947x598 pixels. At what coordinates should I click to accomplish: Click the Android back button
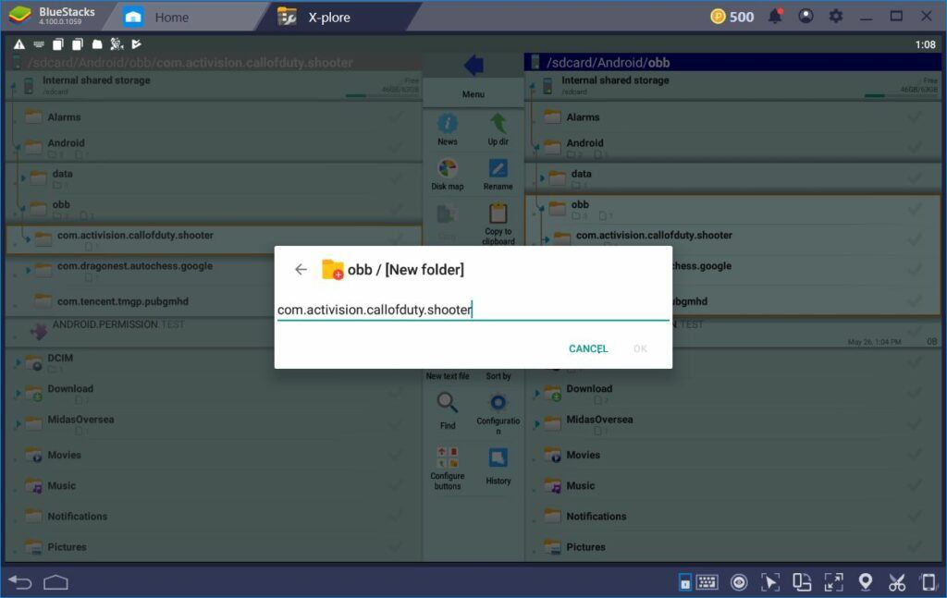20,582
